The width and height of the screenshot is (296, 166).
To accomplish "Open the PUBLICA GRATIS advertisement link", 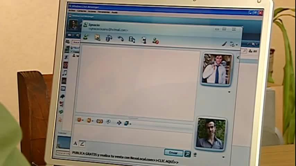I will click(125, 157).
